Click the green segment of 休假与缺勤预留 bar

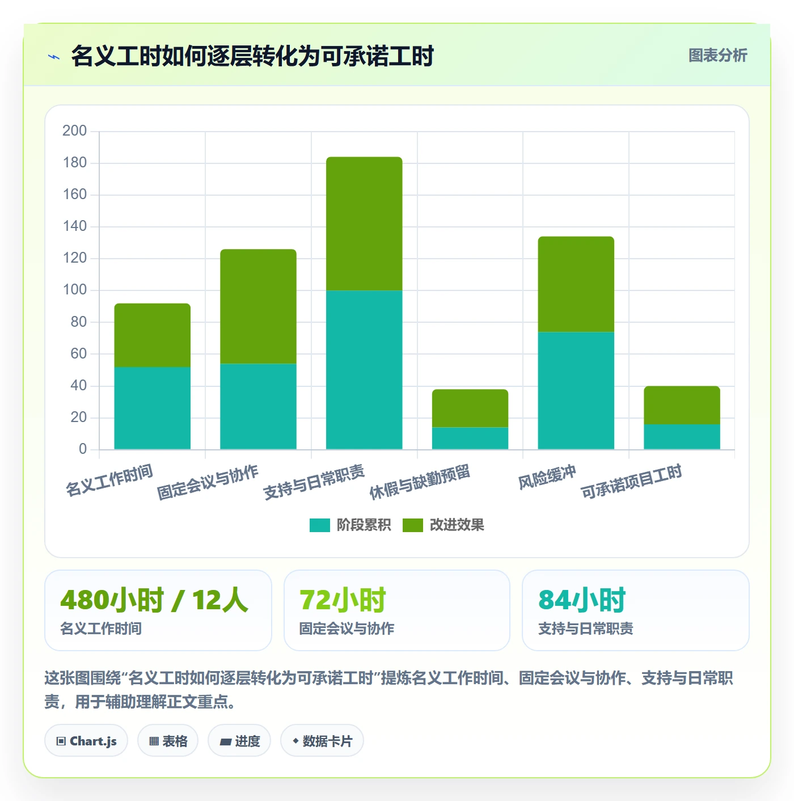470,408
